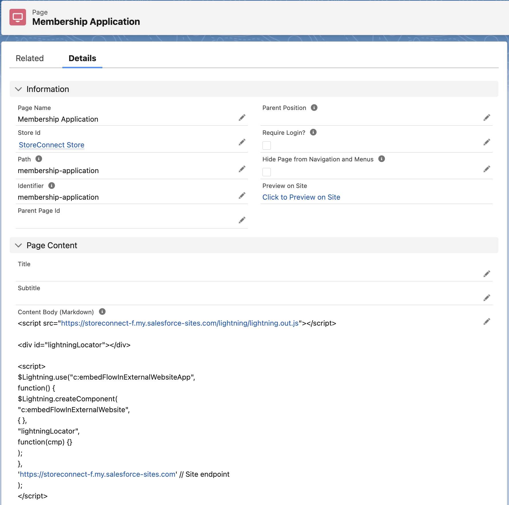Show info tooltip for Path
This screenshot has height=505, width=509.
pos(39,159)
